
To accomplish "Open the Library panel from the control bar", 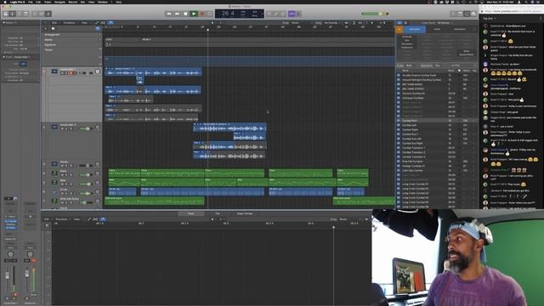I will click(6, 14).
